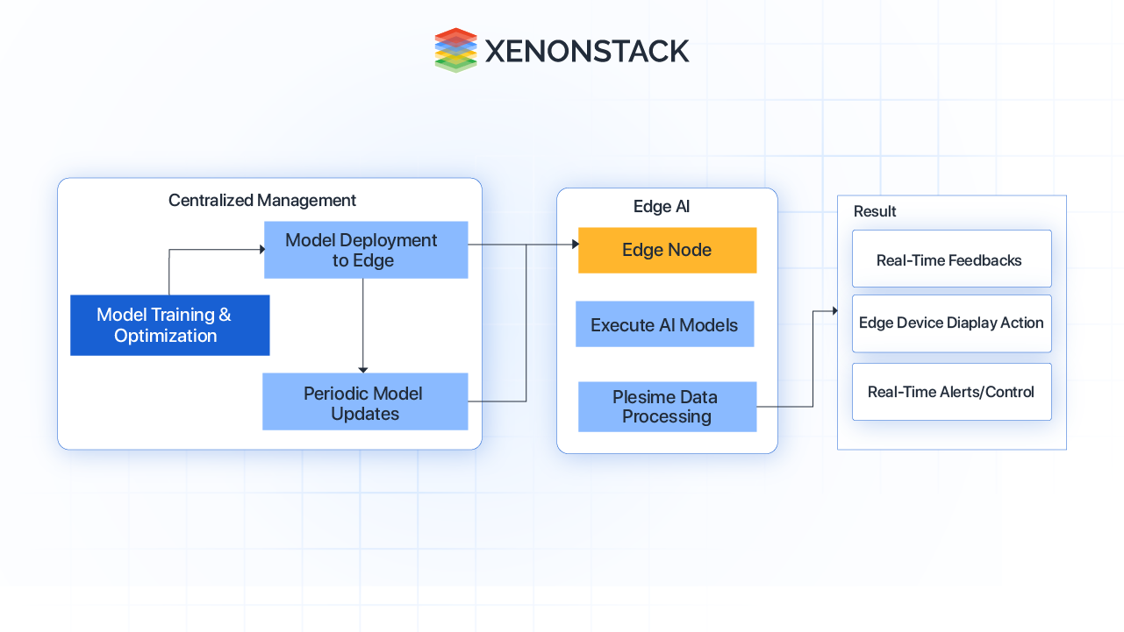Click the arrowhead pointing into Result panel

tap(834, 311)
